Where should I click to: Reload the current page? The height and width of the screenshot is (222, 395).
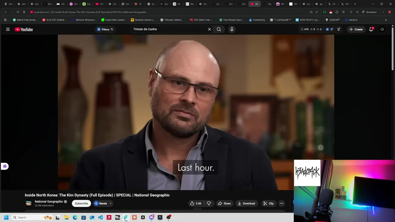(x=18, y=12)
